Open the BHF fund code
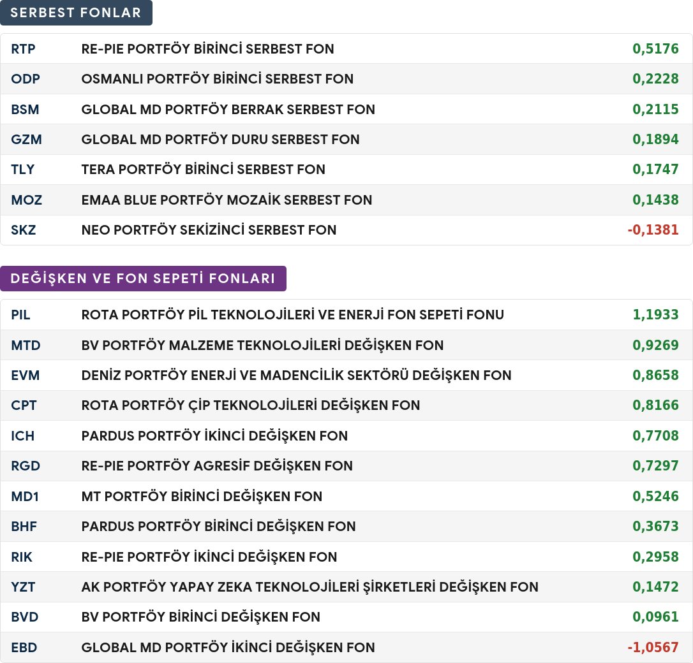 coord(24,526)
